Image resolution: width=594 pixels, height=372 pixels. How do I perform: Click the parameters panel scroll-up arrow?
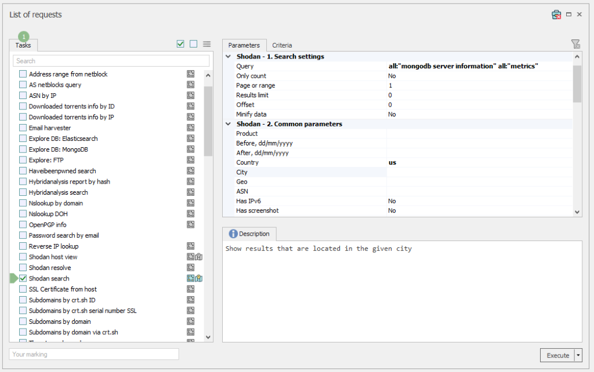[x=577, y=57]
